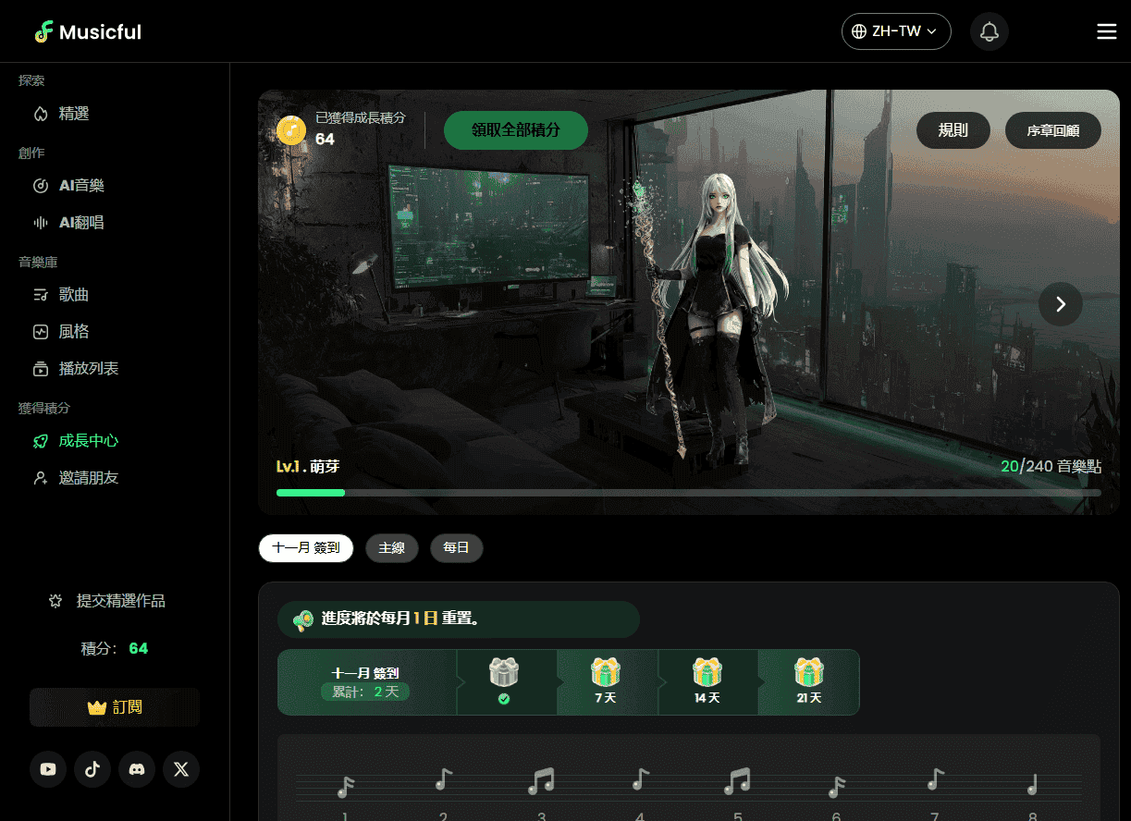Switch to the 每日 tab

pos(456,548)
